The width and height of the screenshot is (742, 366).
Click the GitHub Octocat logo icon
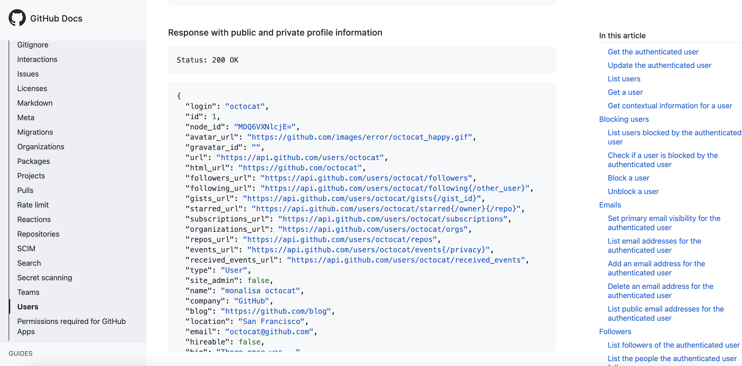(17, 18)
